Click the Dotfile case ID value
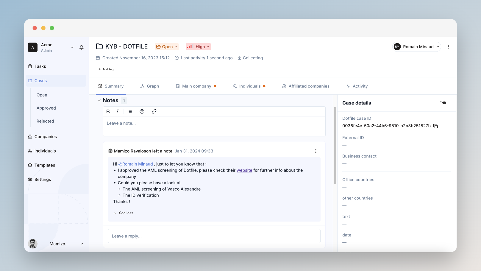Viewport: 481px width, 271px height. tap(386, 126)
